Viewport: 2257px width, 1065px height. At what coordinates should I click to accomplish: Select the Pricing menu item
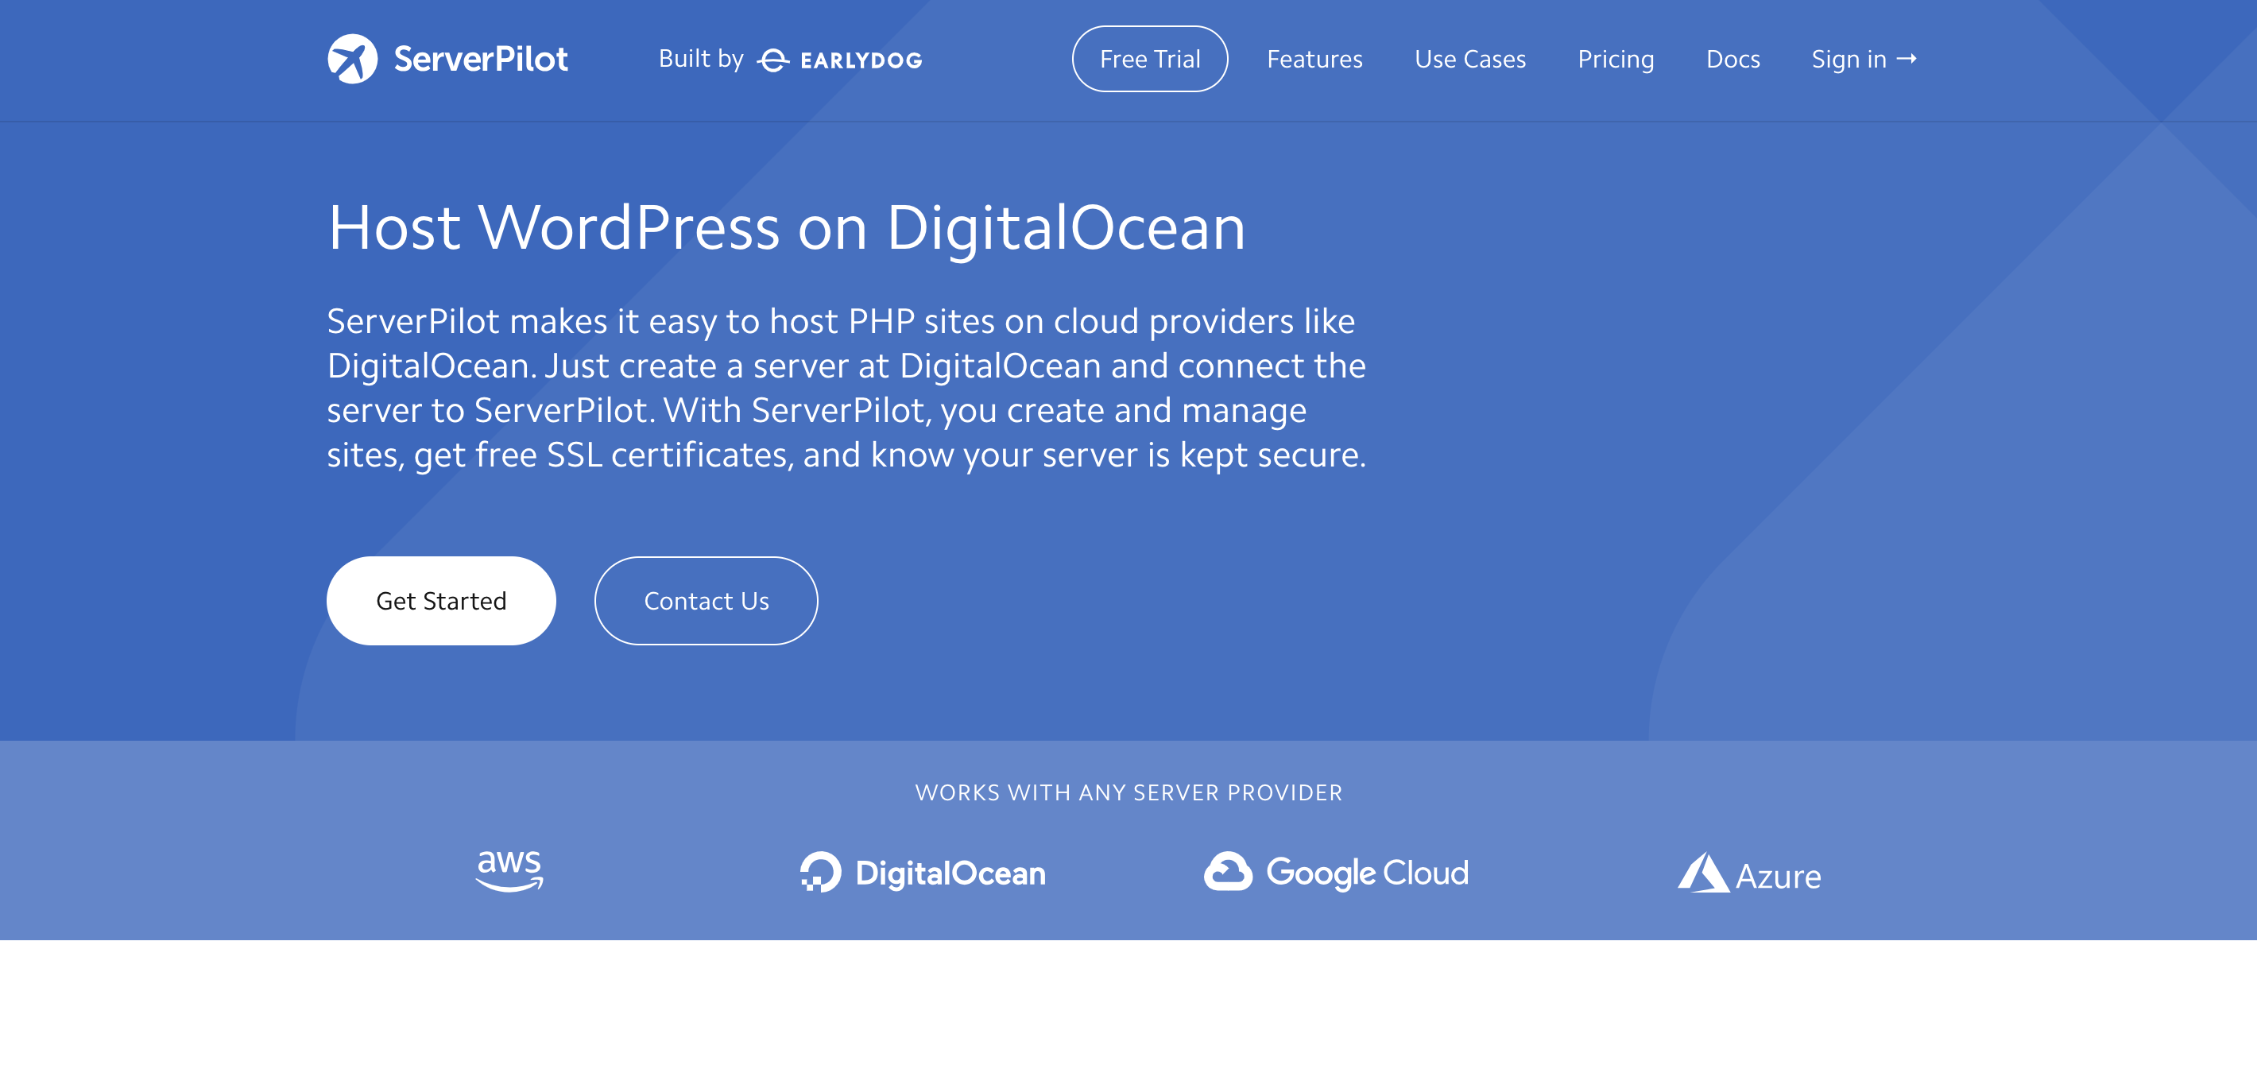tap(1615, 57)
